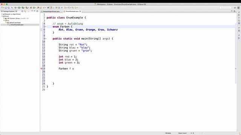
Task: Click the 'int green = 3;' line
Action: pos(69,63)
